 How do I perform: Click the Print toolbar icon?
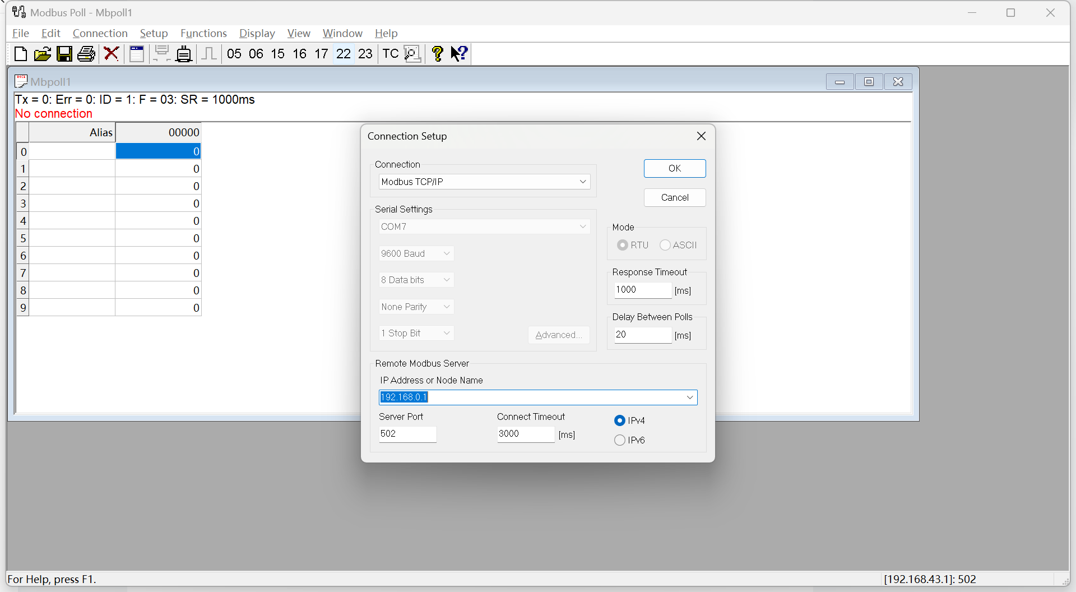(86, 54)
